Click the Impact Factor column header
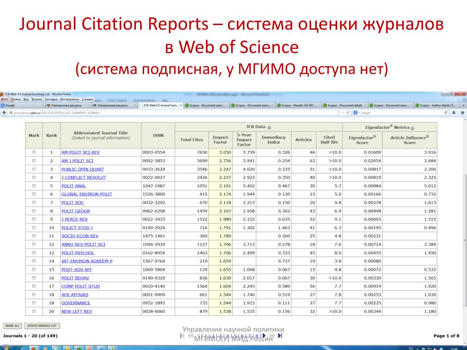 coord(220,140)
